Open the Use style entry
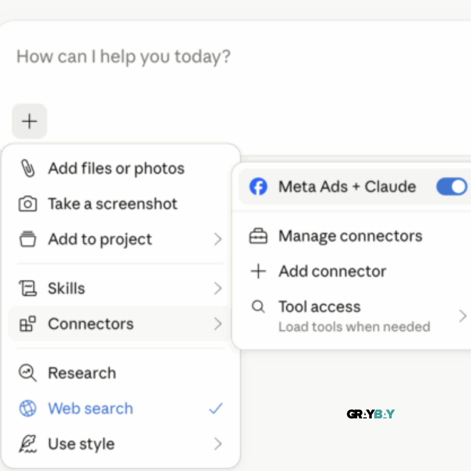The height and width of the screenshot is (471, 471). (x=120, y=444)
